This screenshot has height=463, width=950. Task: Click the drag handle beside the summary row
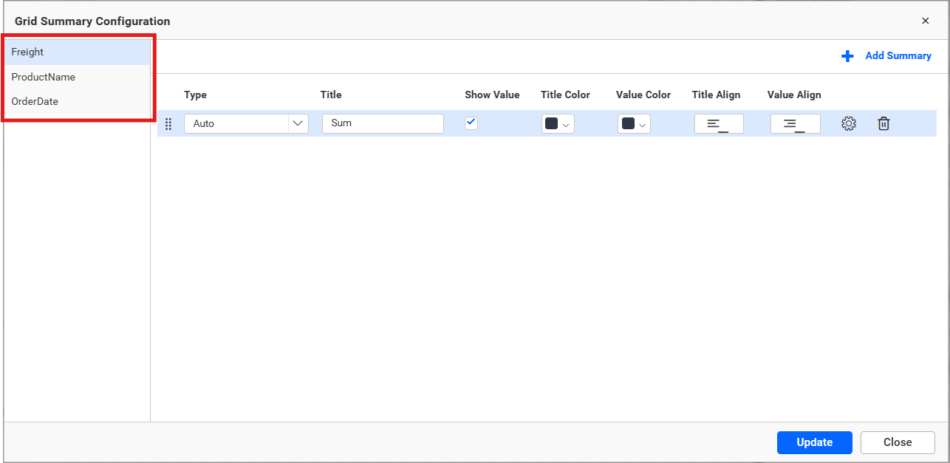point(168,123)
